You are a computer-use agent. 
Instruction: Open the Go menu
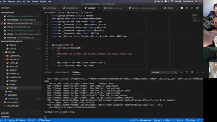click(x=24, y=1)
